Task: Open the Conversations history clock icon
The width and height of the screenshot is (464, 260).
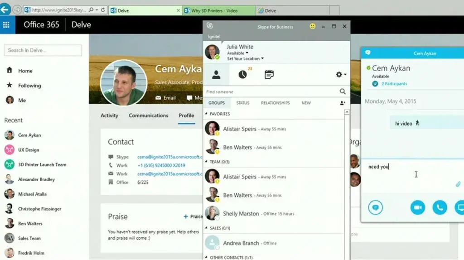Action: pyautogui.click(x=243, y=75)
